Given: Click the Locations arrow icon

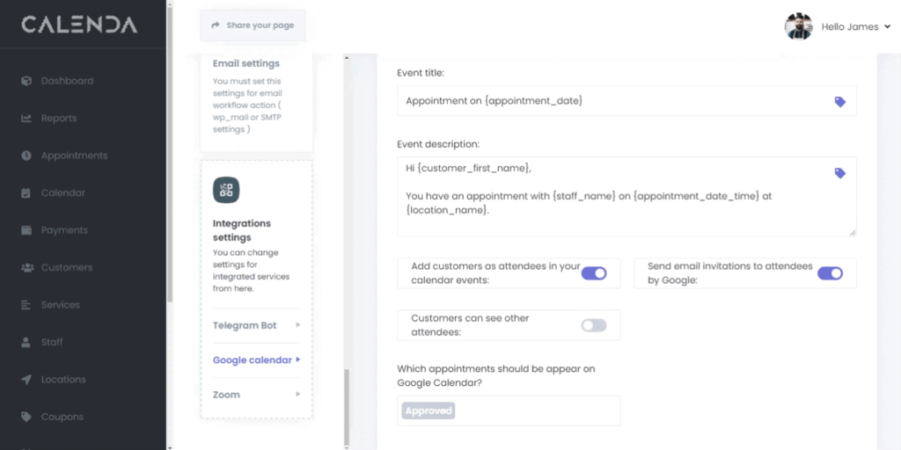Looking at the screenshot, I should (26, 380).
